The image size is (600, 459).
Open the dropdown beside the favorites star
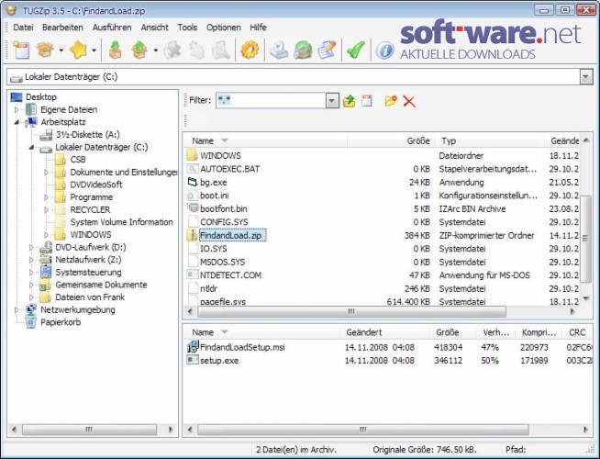pos(94,50)
